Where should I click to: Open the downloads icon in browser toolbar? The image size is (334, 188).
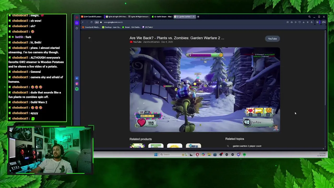click(x=303, y=22)
